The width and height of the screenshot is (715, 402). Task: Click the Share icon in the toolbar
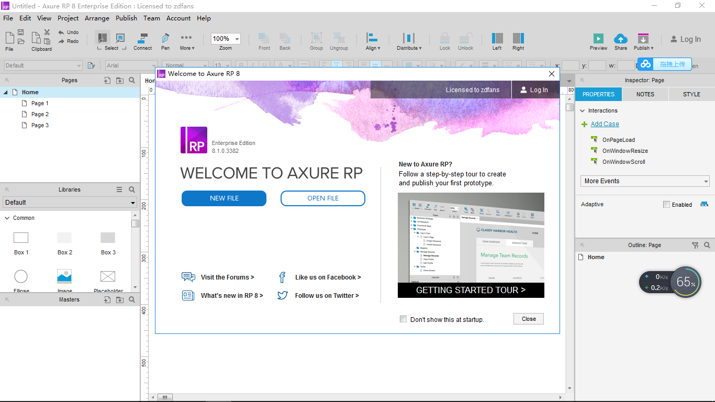click(621, 39)
